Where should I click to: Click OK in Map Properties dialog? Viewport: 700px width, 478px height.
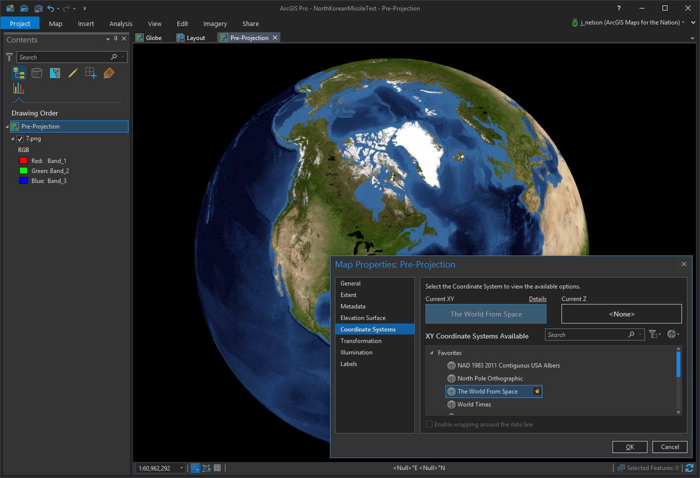coord(629,447)
